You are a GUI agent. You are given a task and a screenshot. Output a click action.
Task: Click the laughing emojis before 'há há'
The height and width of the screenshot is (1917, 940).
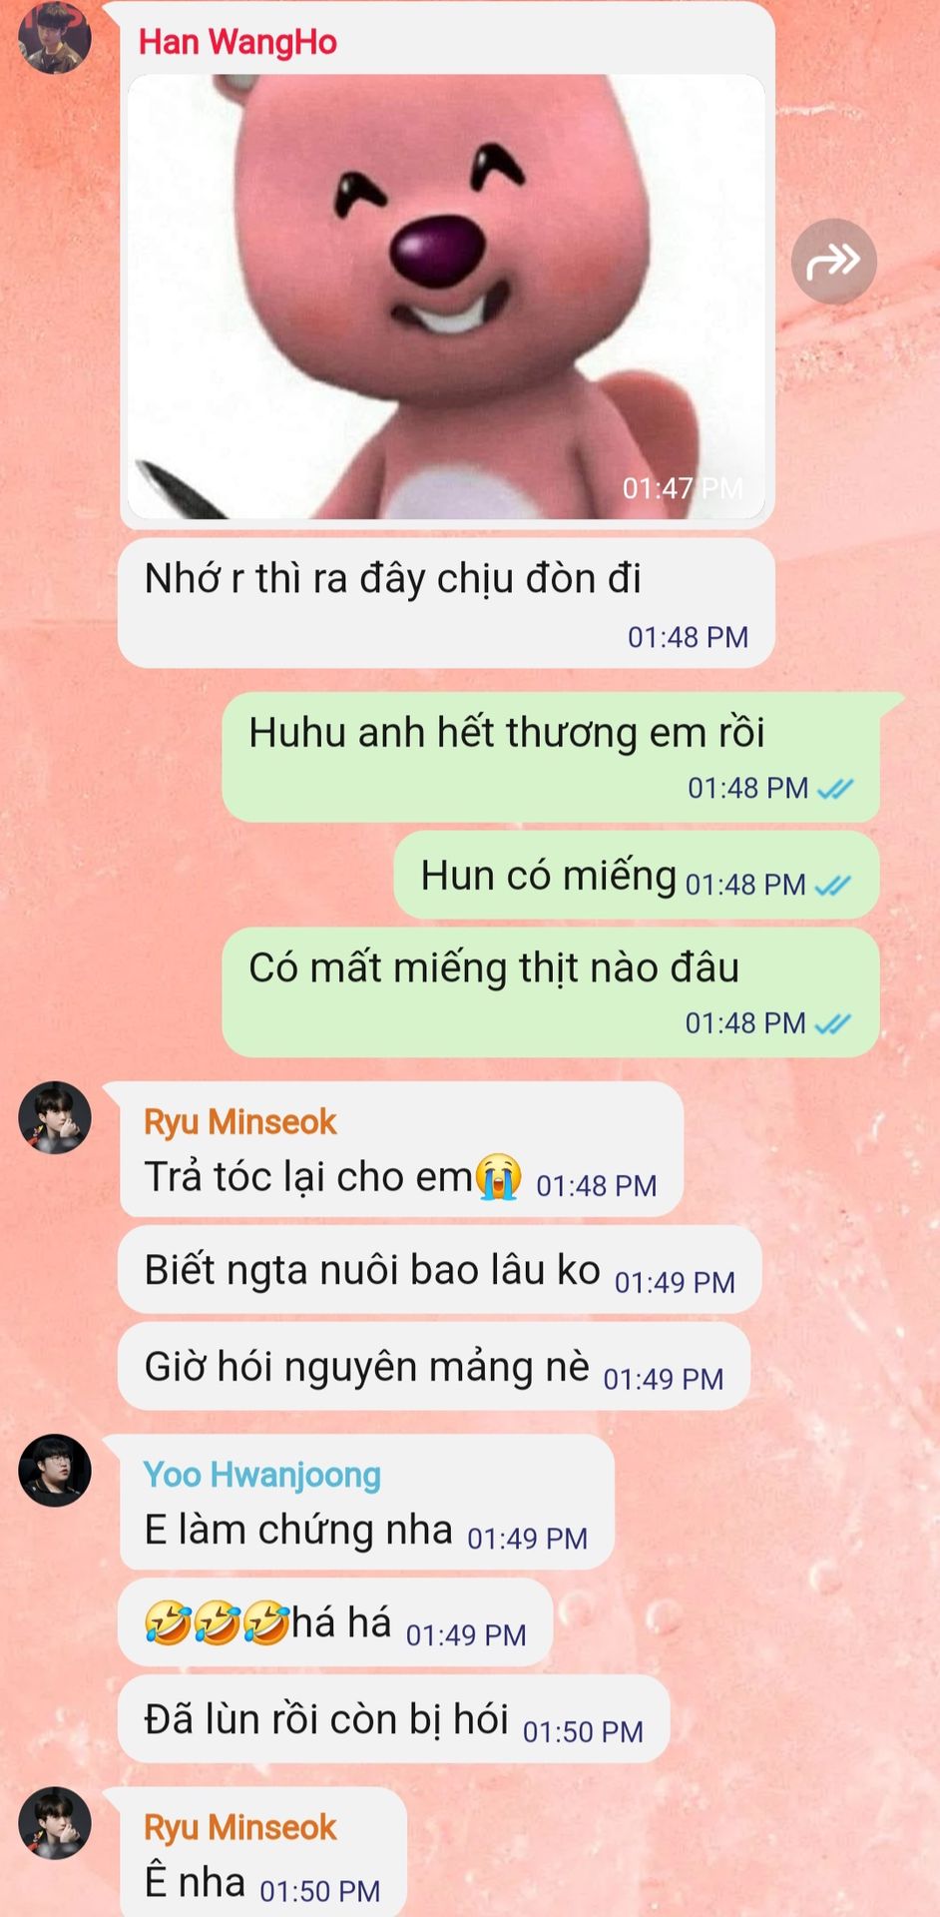[217, 1622]
